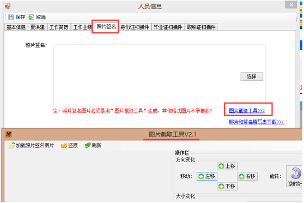The height and width of the screenshot is (203, 304).
Task: Rotate counterclockwise with 逆时针 button
Action: coord(294,176)
